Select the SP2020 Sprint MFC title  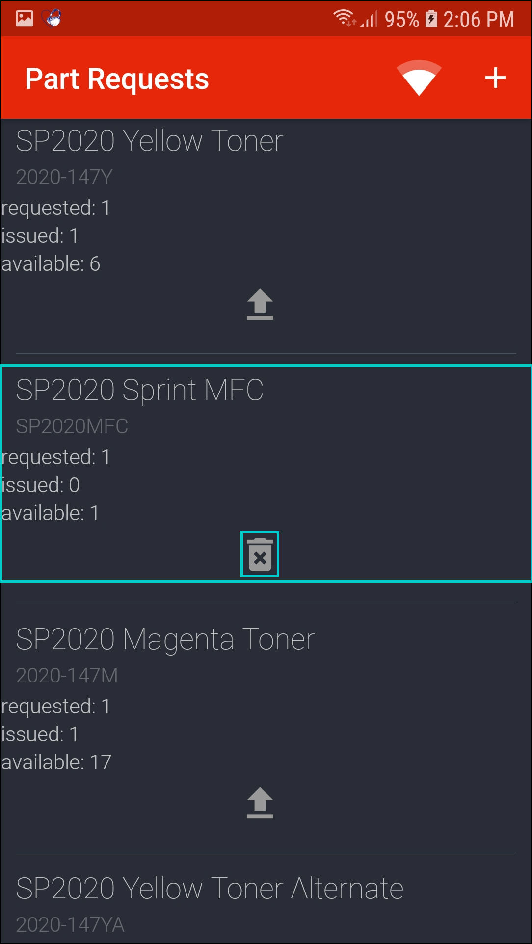(140, 390)
